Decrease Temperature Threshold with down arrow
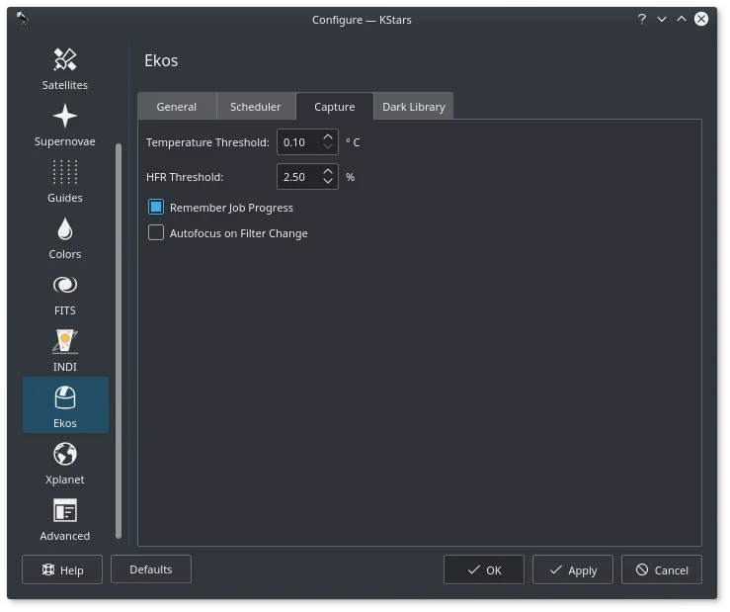 (328, 146)
